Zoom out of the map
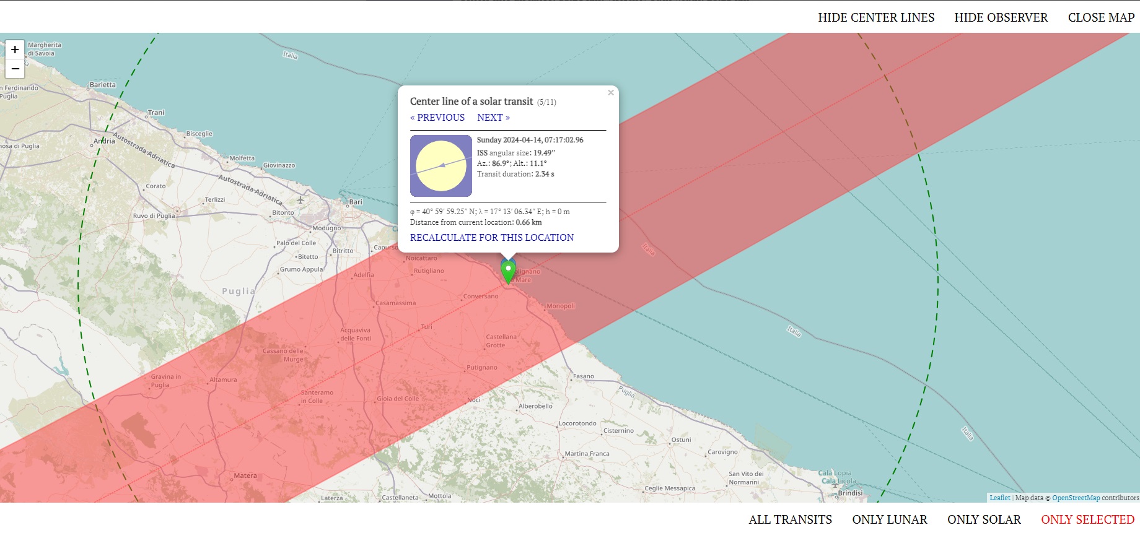The image size is (1140, 533). (15, 69)
